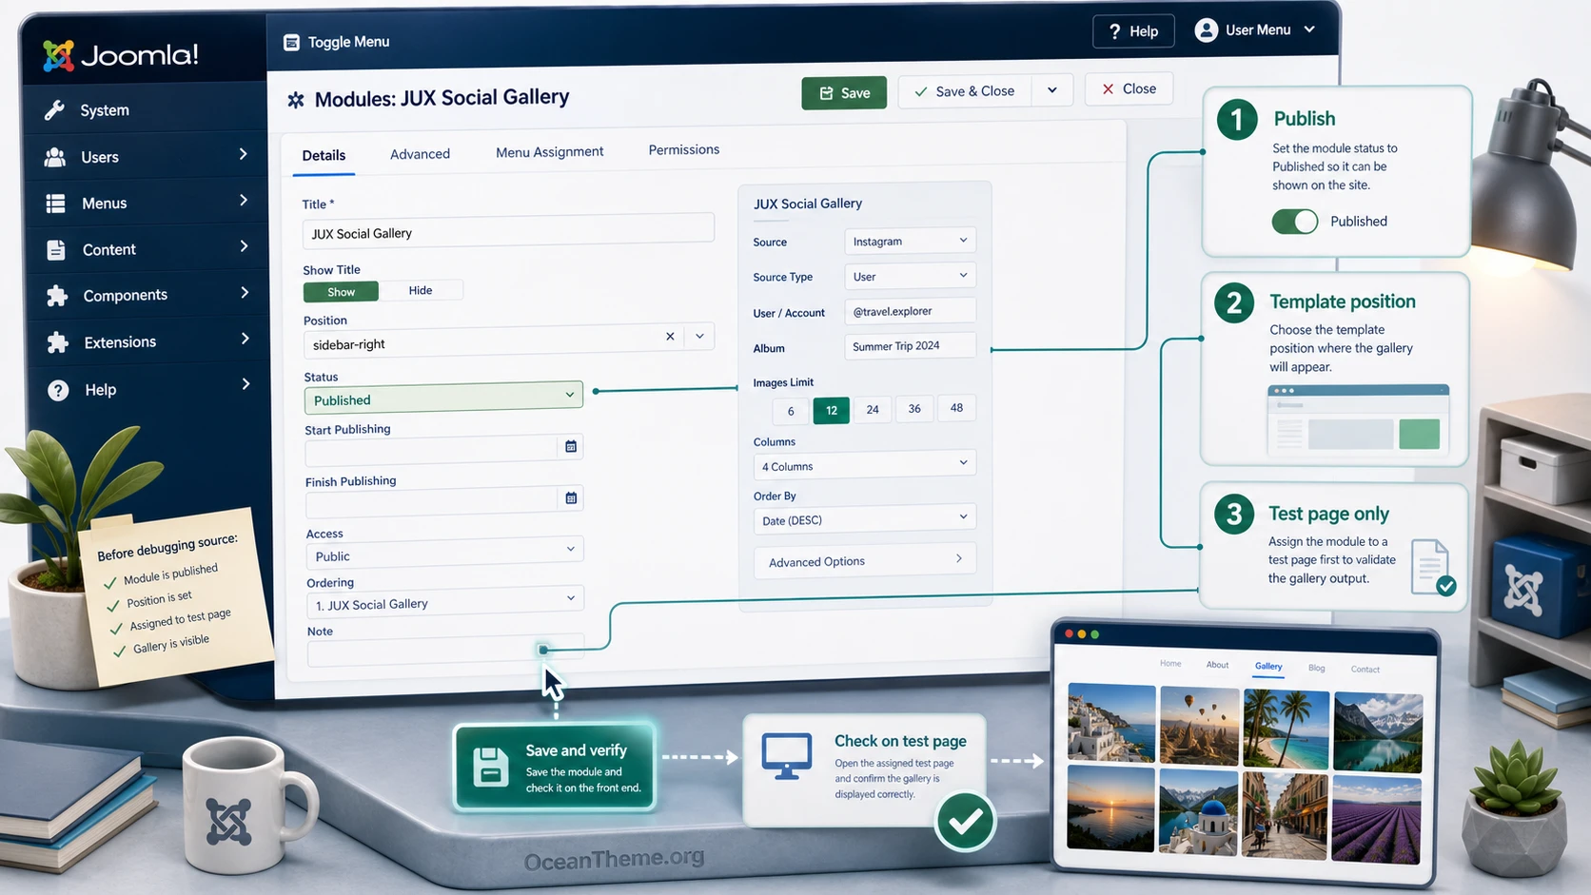
Task: Expand the Users sidebar submenu chevron
Action: [243, 154]
